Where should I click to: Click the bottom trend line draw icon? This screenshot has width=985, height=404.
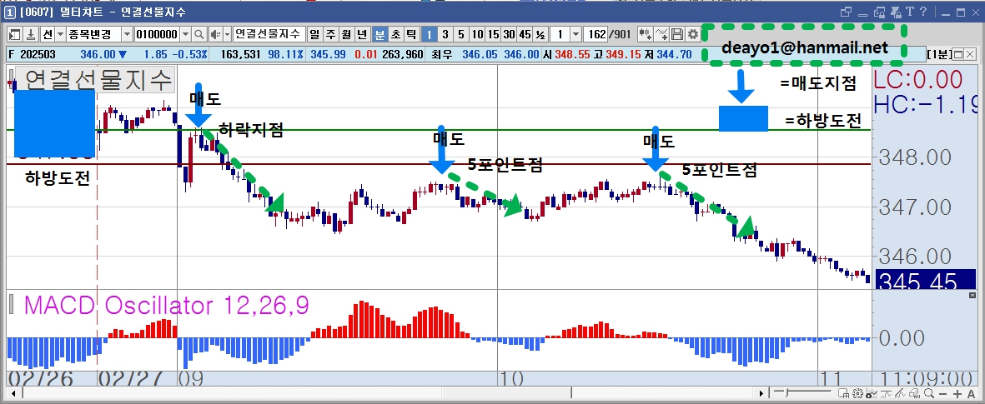click(x=900, y=393)
